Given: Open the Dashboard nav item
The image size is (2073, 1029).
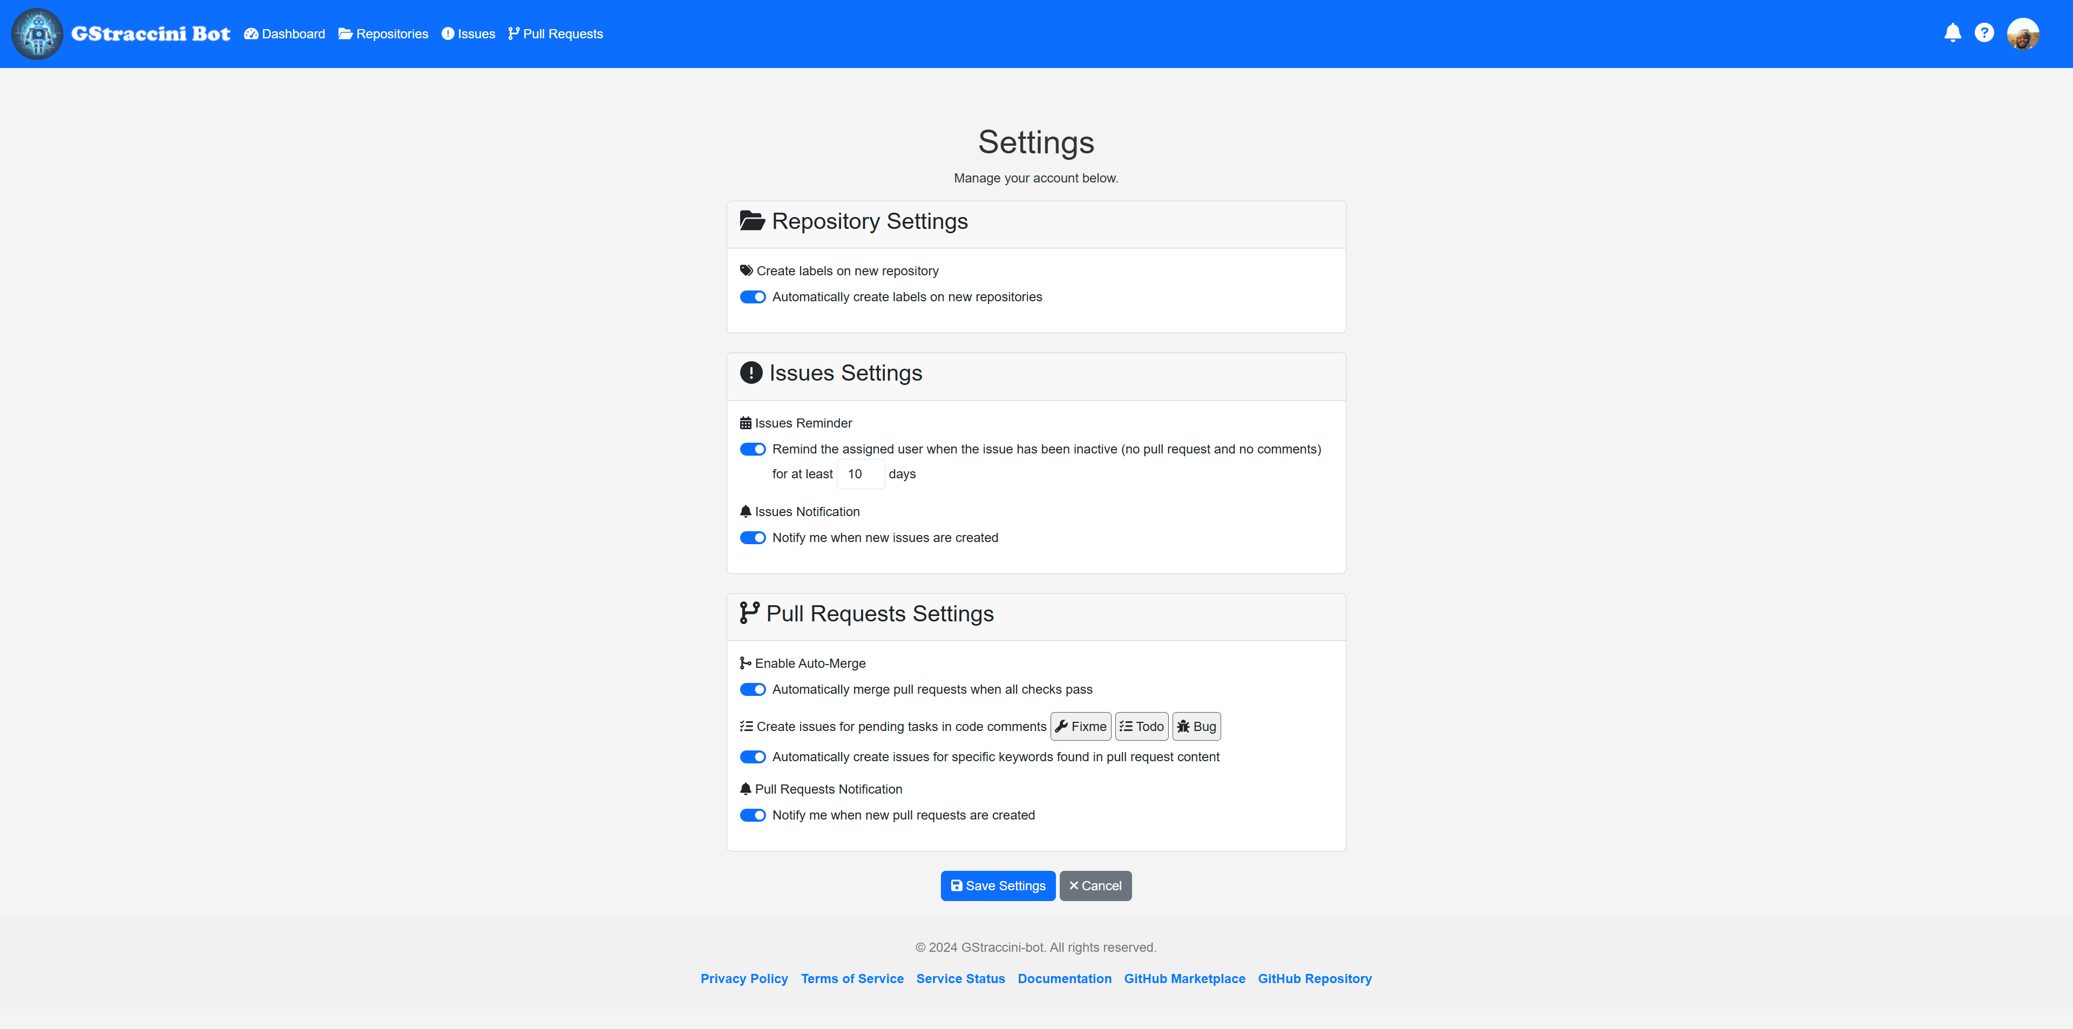Looking at the screenshot, I should pyautogui.click(x=284, y=34).
